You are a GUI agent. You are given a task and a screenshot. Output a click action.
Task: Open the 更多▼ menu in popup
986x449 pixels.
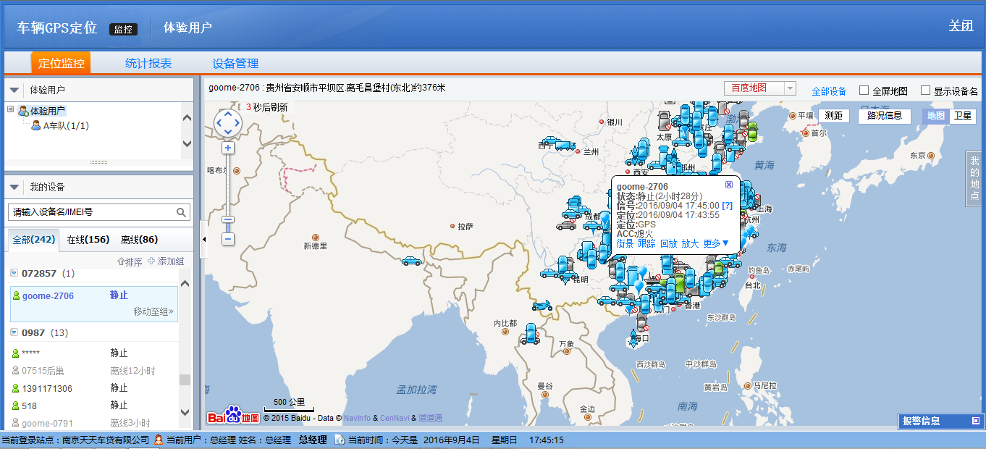coord(717,243)
